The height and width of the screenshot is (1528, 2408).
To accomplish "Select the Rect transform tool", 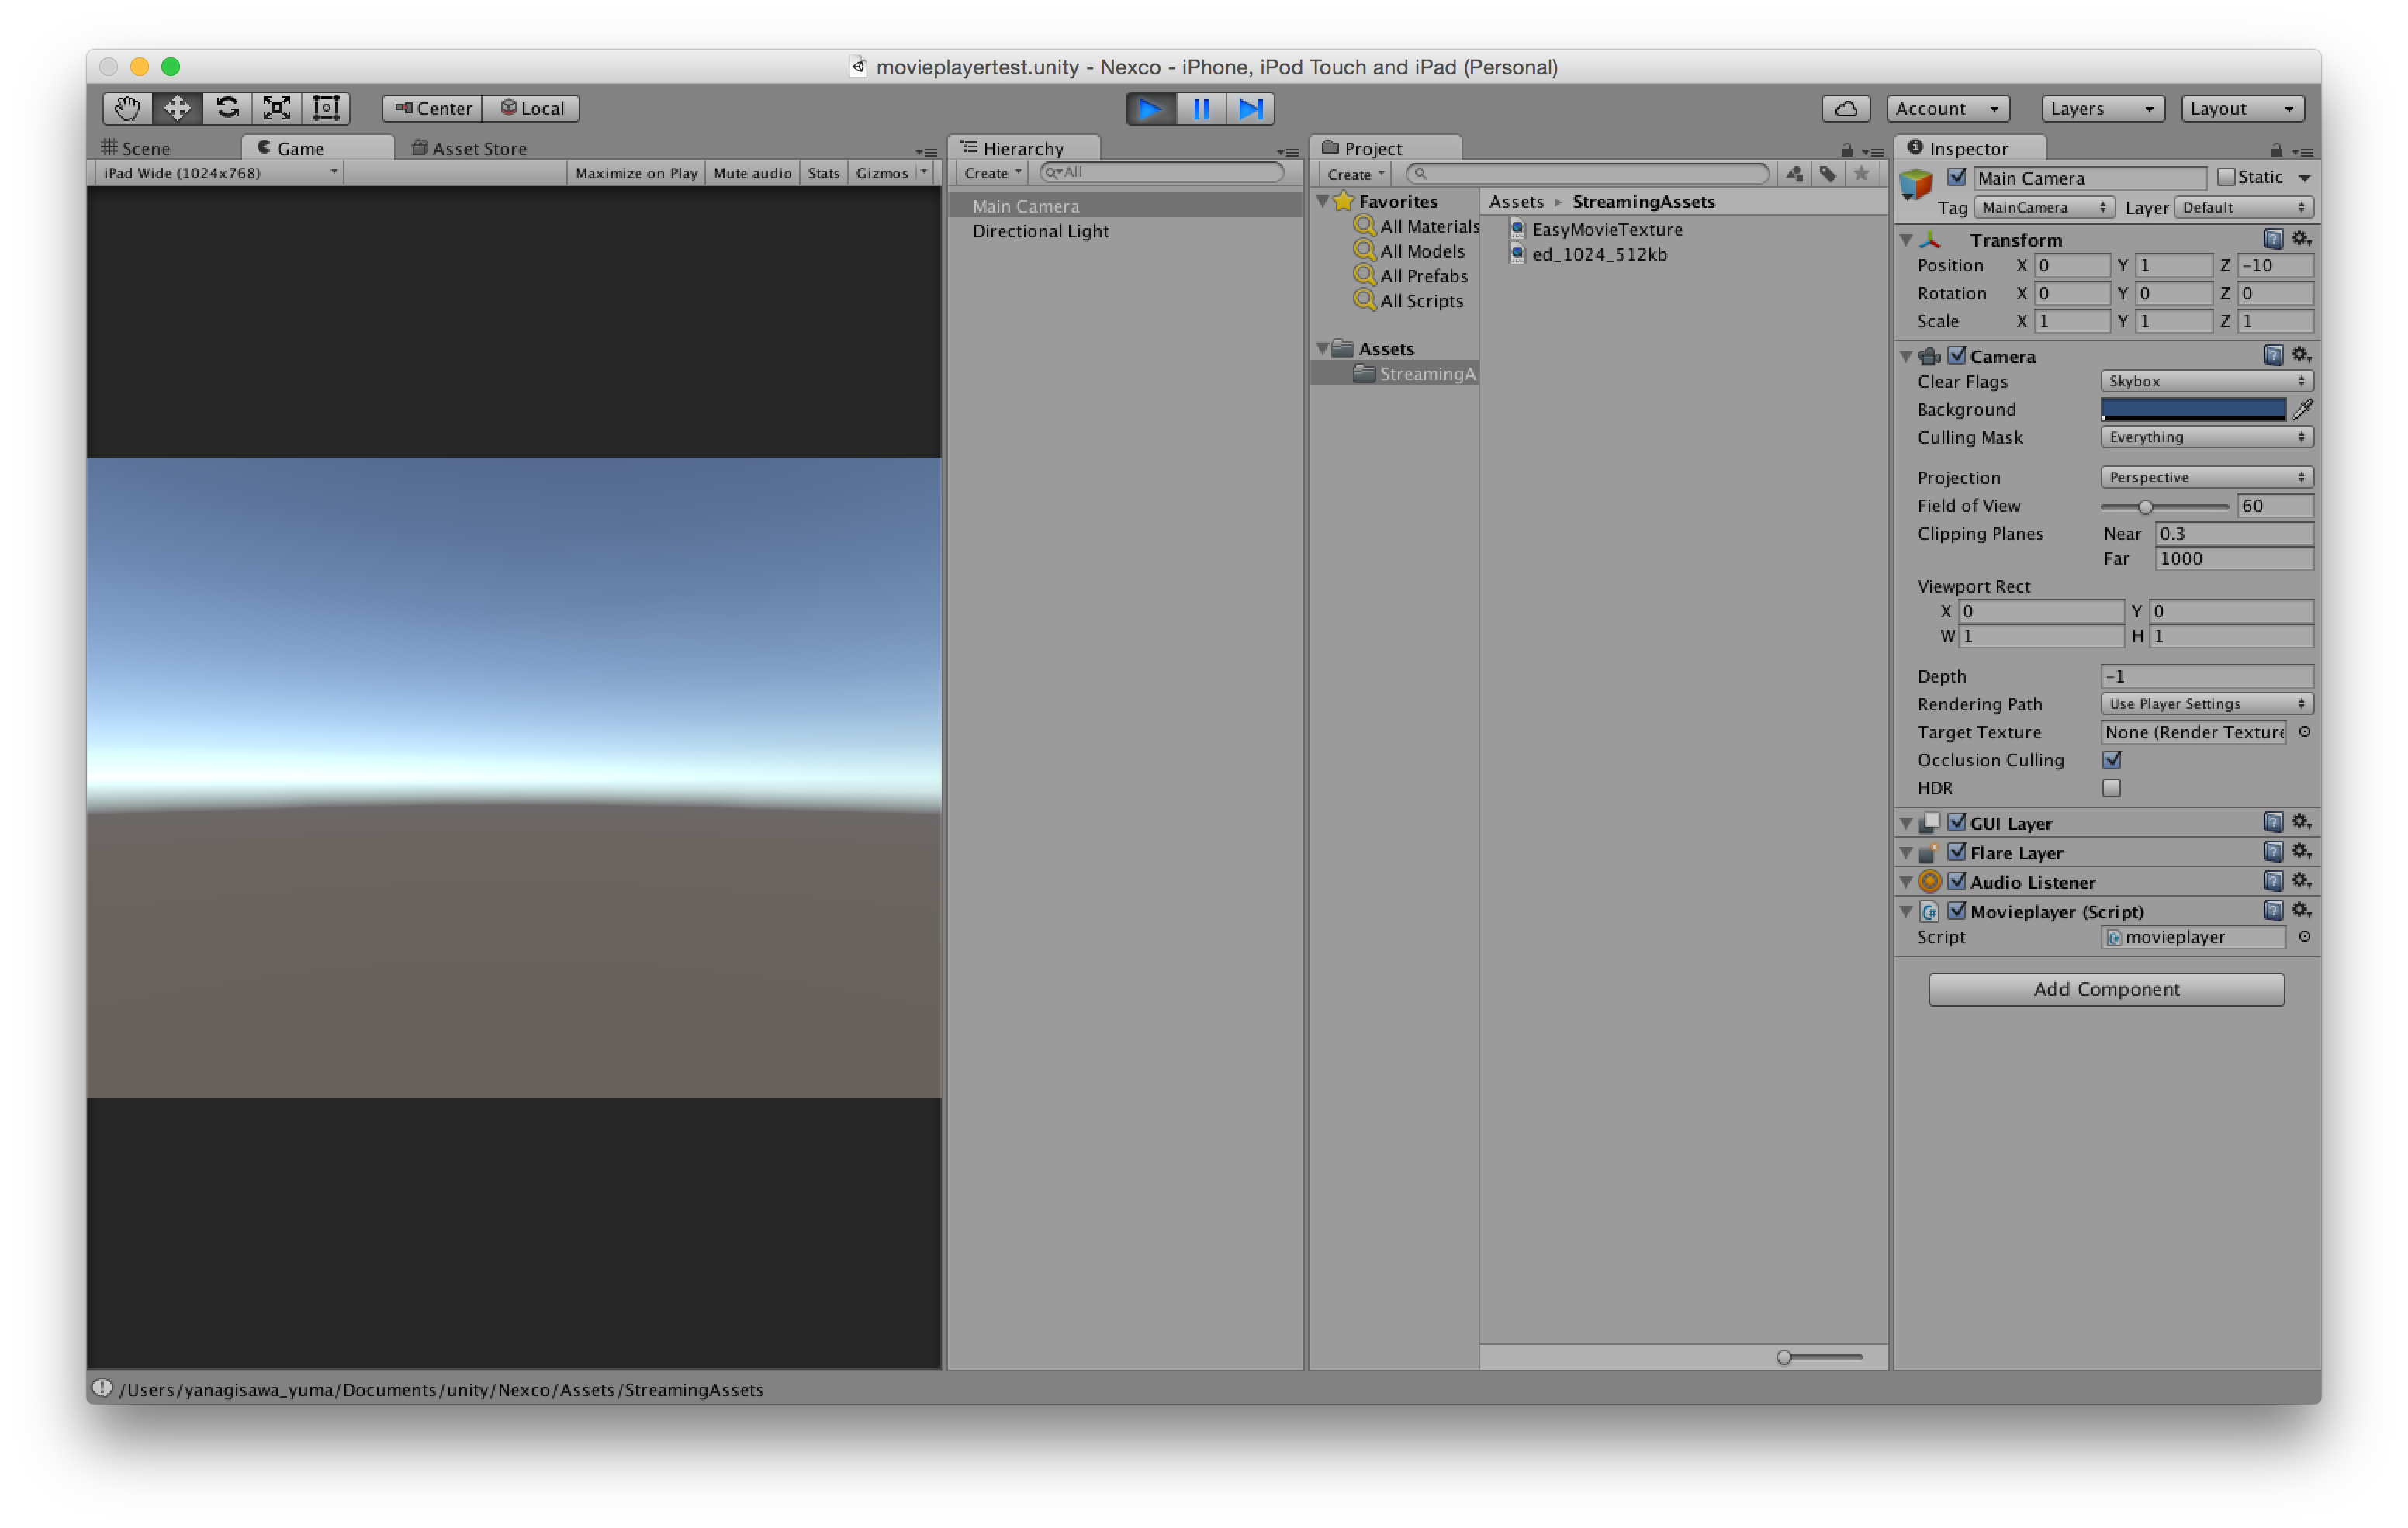I will point(327,108).
